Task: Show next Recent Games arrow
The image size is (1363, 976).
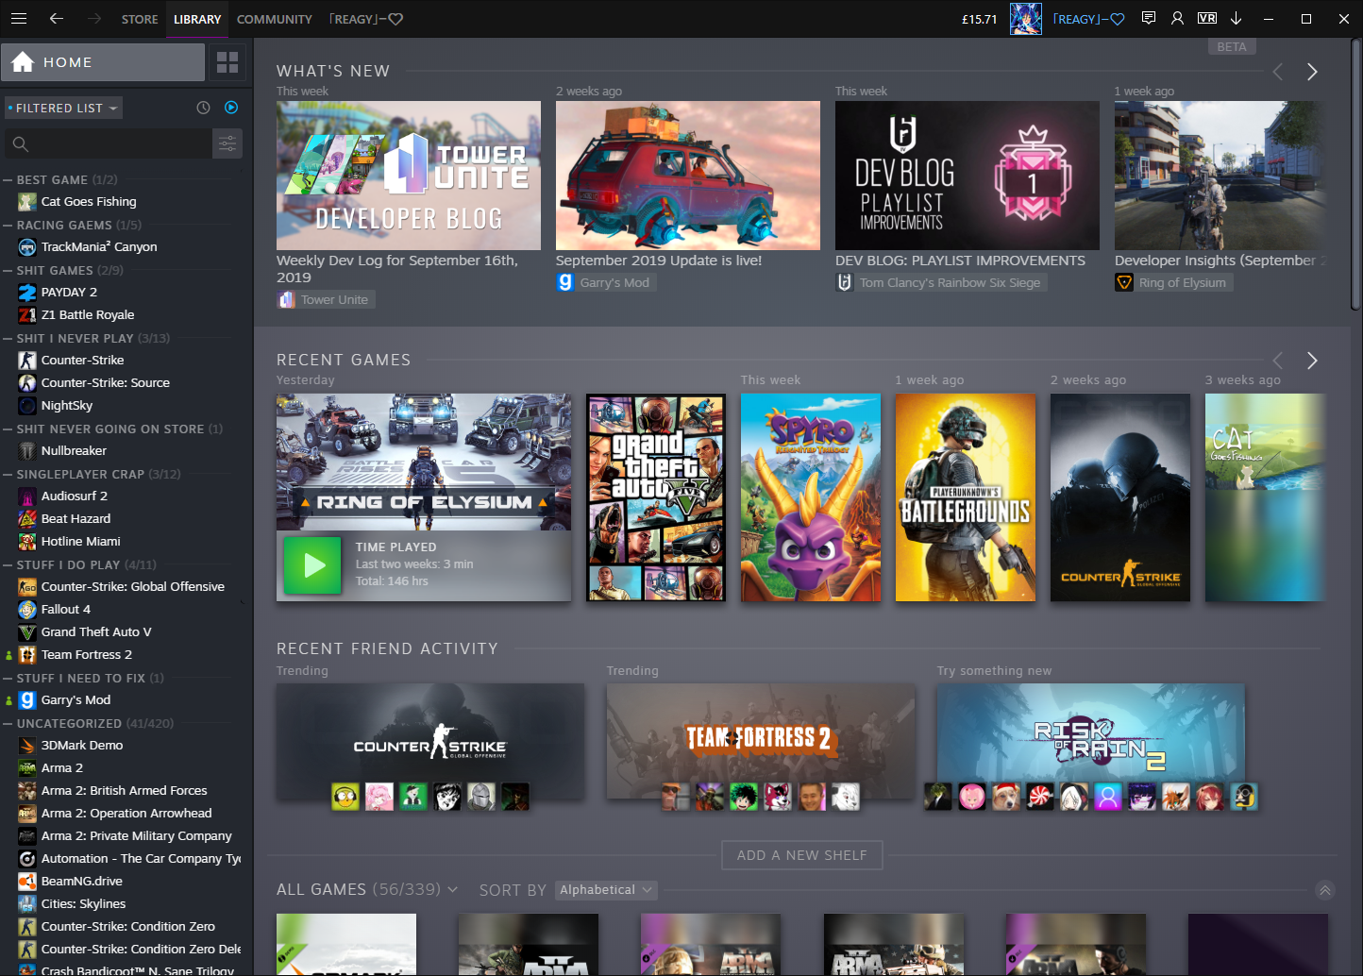Action: (1312, 361)
